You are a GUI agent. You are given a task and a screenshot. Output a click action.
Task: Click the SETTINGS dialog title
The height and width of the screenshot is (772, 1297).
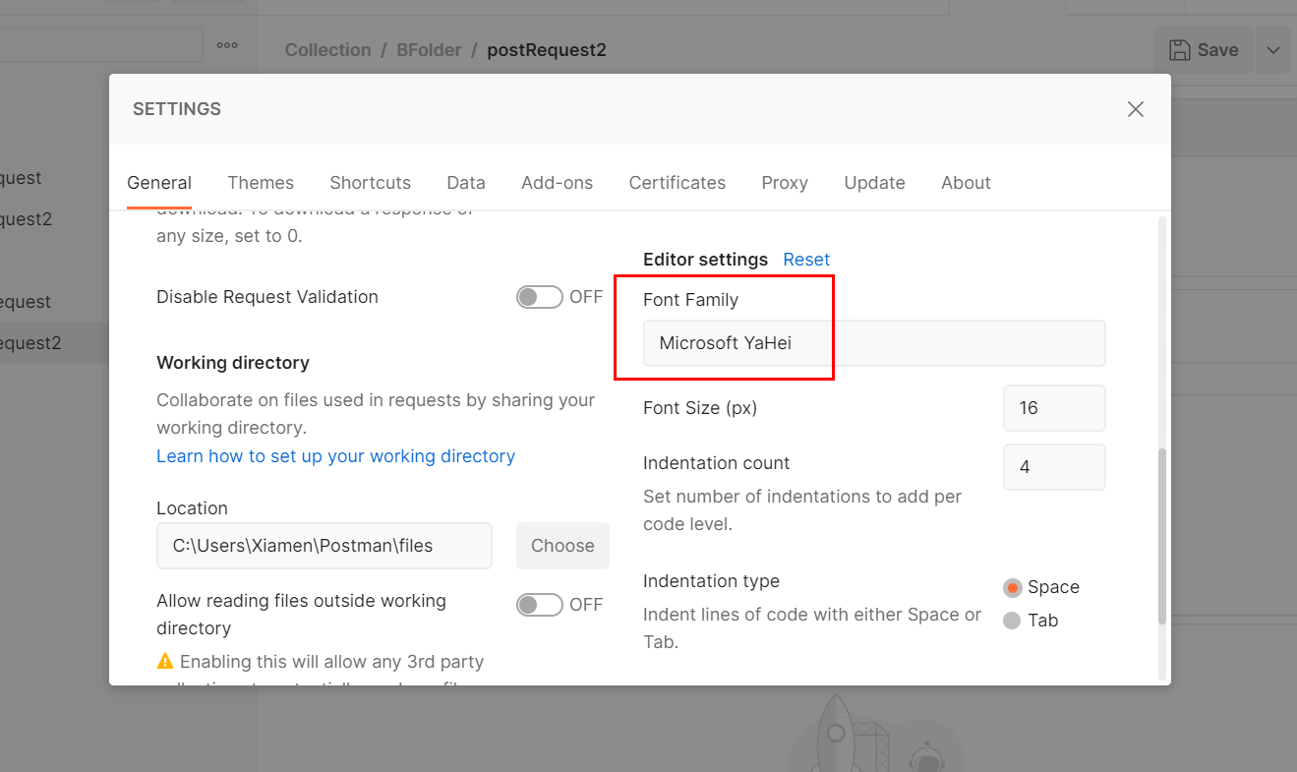coord(177,109)
